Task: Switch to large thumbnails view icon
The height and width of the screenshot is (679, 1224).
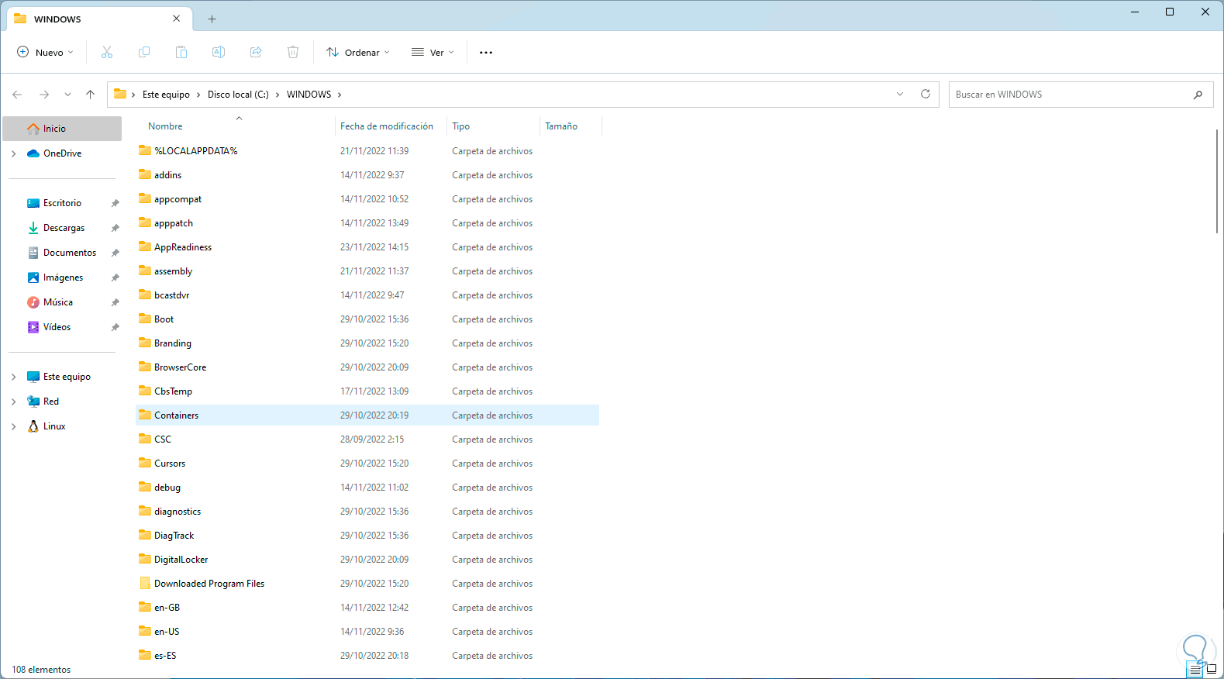Action: (1212, 670)
